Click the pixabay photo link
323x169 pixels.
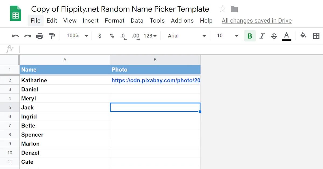(x=156, y=80)
